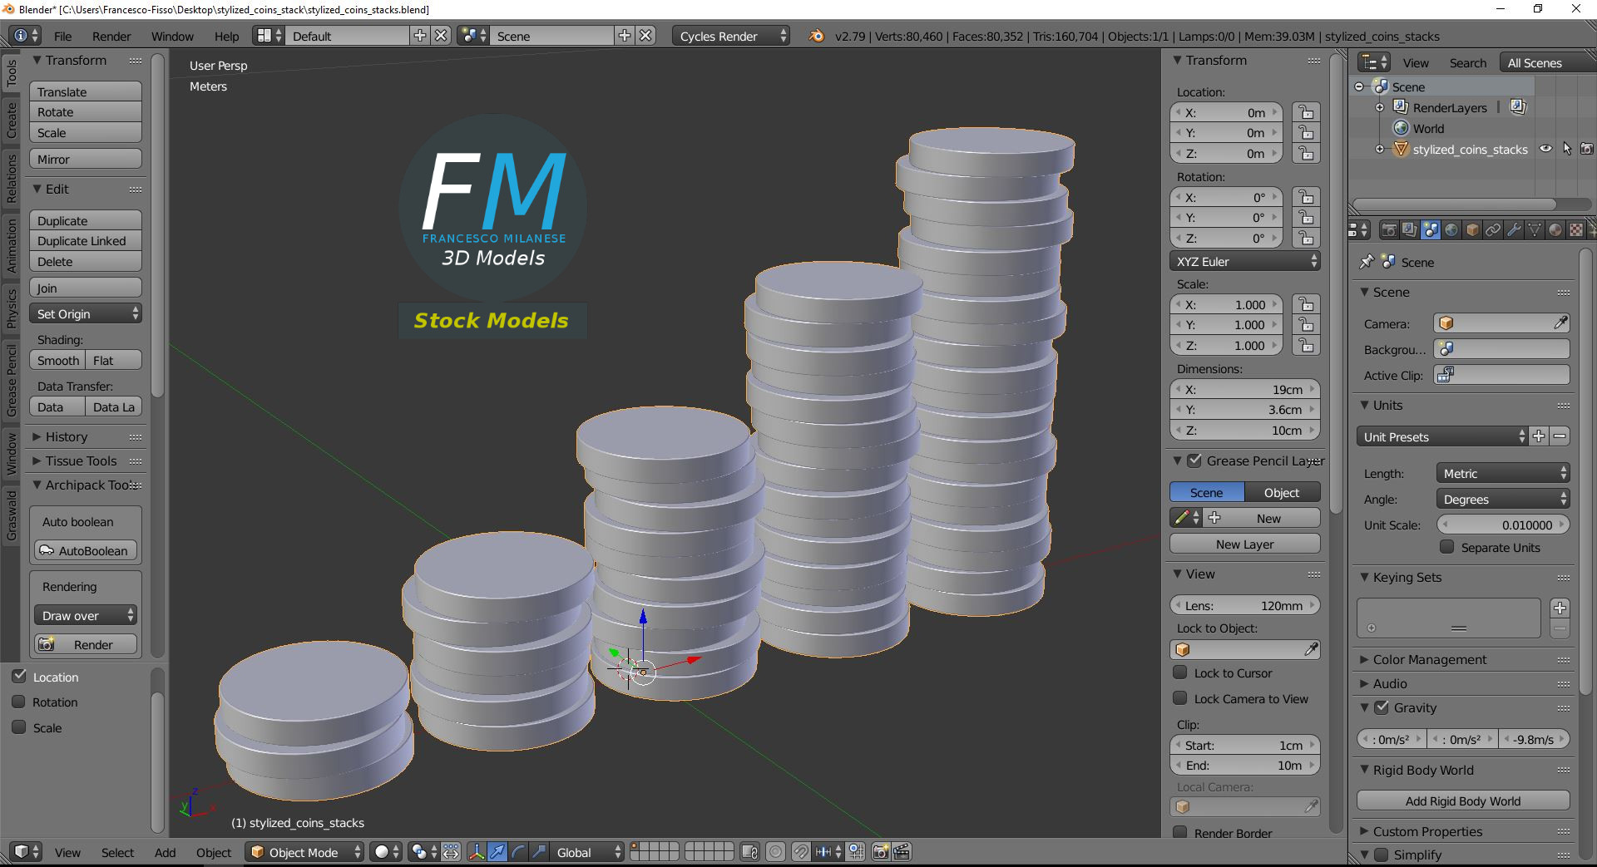Click the lock layers to scene icon
1597x867 pixels.
[749, 852]
